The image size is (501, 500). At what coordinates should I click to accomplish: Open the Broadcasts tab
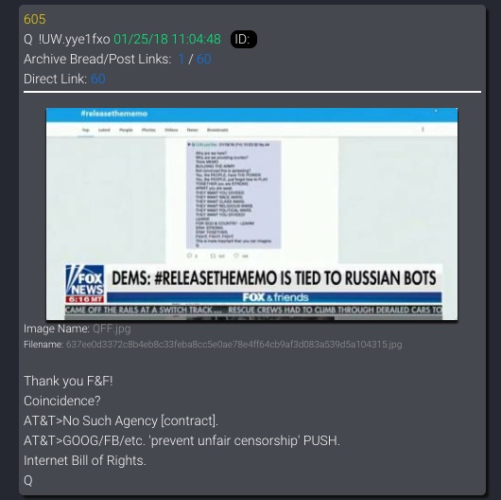point(217,130)
